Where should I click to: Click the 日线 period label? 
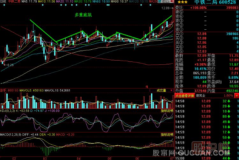(x=3, y=2)
